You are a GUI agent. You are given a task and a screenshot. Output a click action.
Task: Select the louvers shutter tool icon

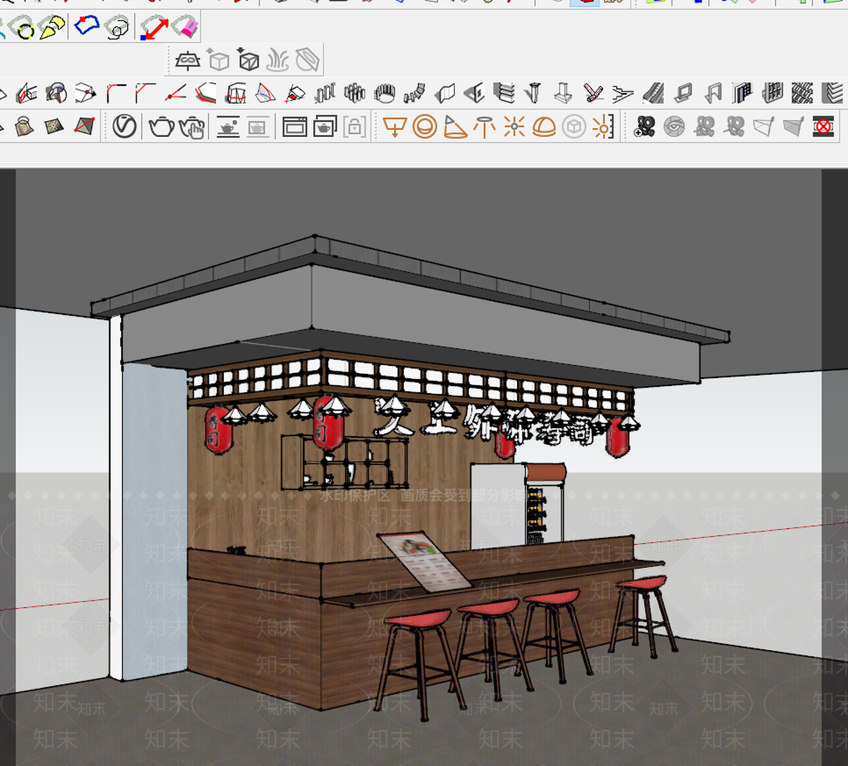pyautogui.click(x=504, y=93)
